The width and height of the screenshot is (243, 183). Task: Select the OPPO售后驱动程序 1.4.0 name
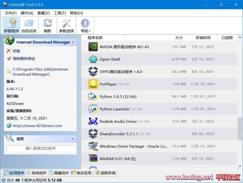coord(121,72)
